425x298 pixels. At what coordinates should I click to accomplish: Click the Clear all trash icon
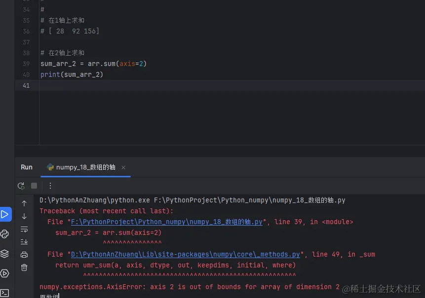24,267
